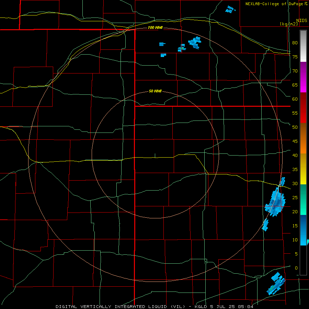Pick the gray-white segment of the color scale
309x309 pixels.
coord(303,46)
